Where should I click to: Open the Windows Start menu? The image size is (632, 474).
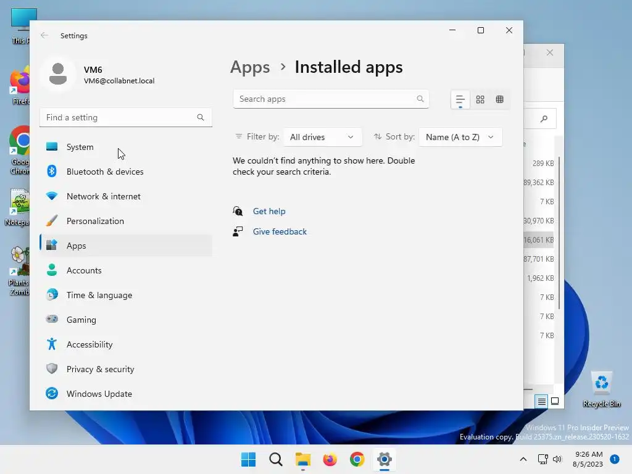[248, 459]
